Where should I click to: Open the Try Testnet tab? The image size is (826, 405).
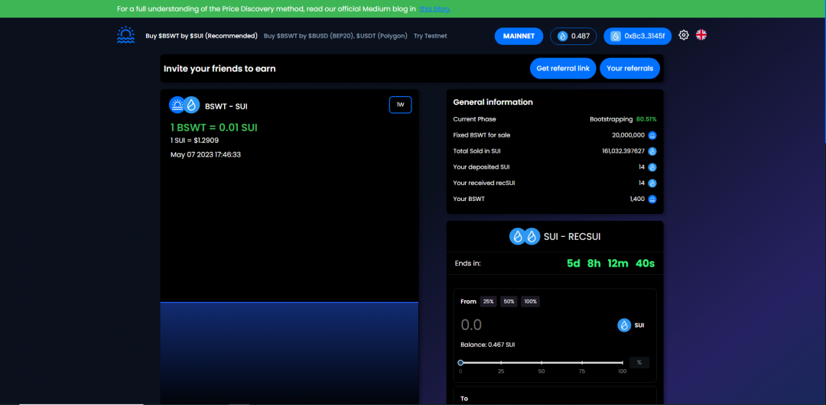430,36
